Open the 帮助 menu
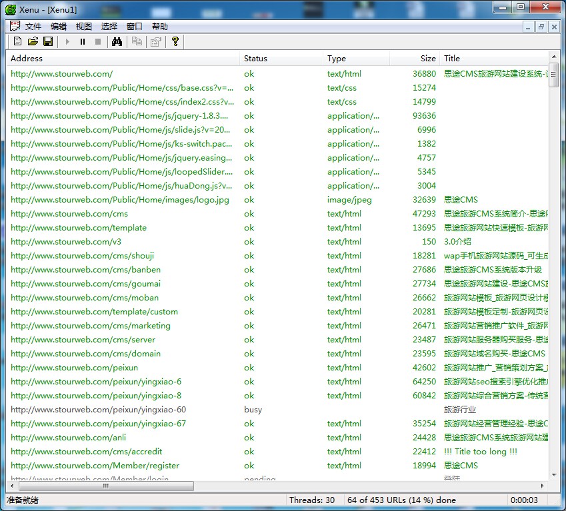This screenshot has height=511, width=566. (160, 27)
